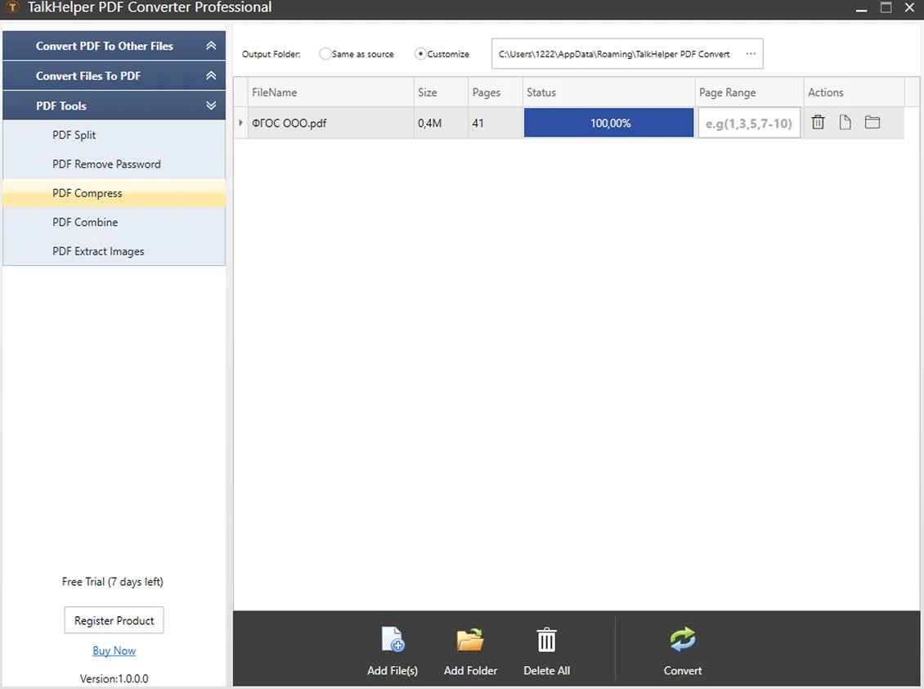
Task: Minimize the TalkHelper window
Action: coord(861,9)
